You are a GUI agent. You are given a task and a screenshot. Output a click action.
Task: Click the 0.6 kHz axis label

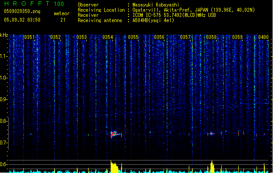(x=3, y=164)
